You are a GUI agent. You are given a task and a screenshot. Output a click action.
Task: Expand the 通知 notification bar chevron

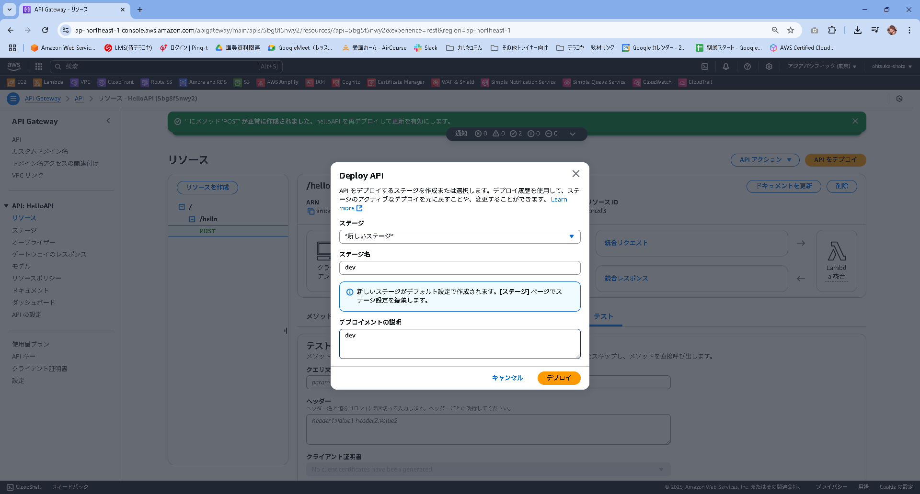(573, 134)
